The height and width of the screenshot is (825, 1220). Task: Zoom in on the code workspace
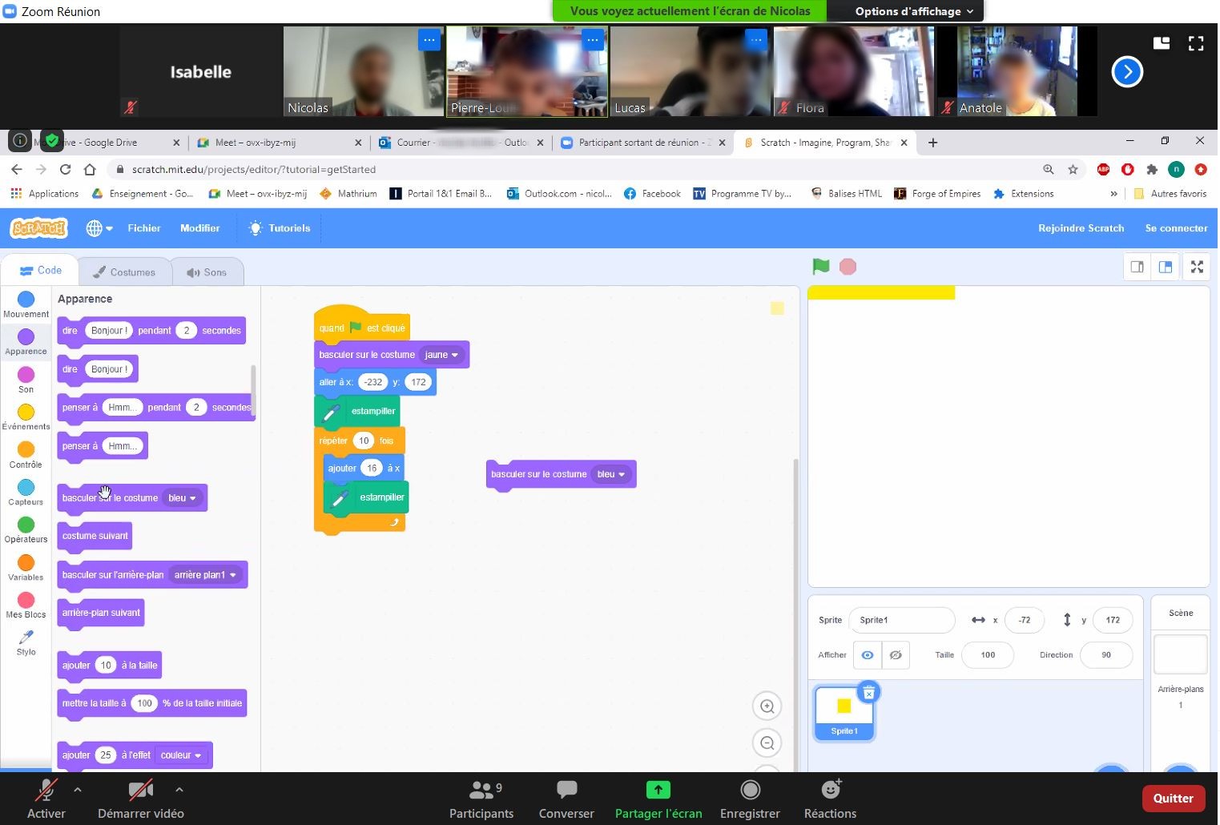[767, 706]
